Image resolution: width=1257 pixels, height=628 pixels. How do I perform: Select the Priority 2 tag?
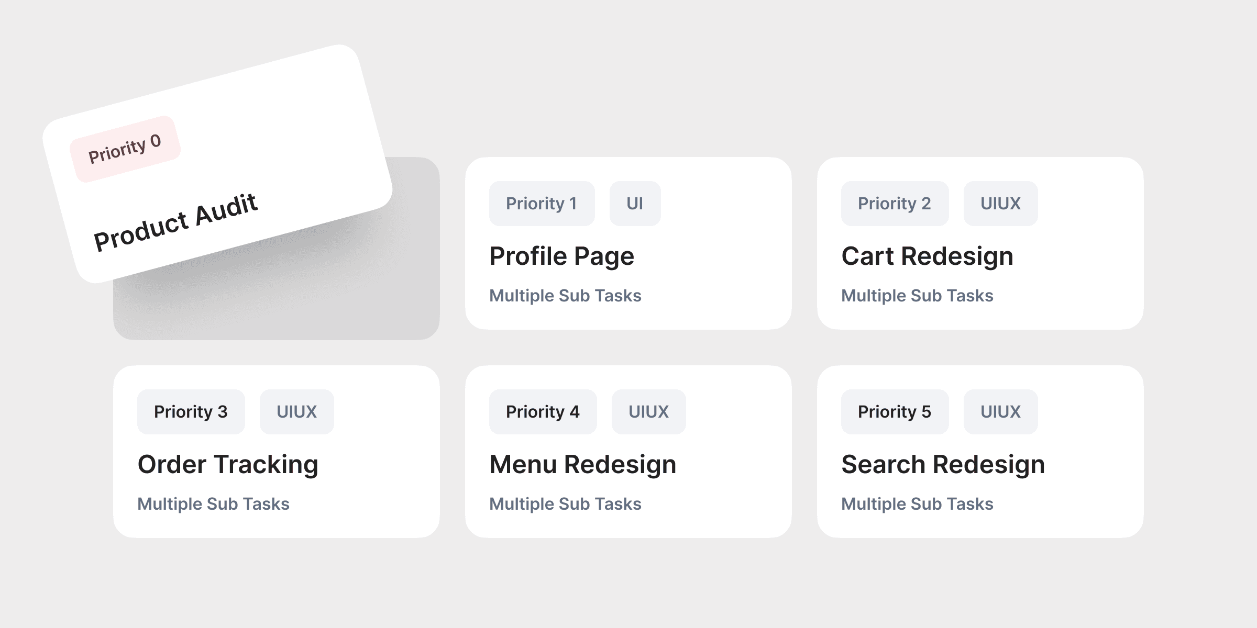(x=895, y=204)
